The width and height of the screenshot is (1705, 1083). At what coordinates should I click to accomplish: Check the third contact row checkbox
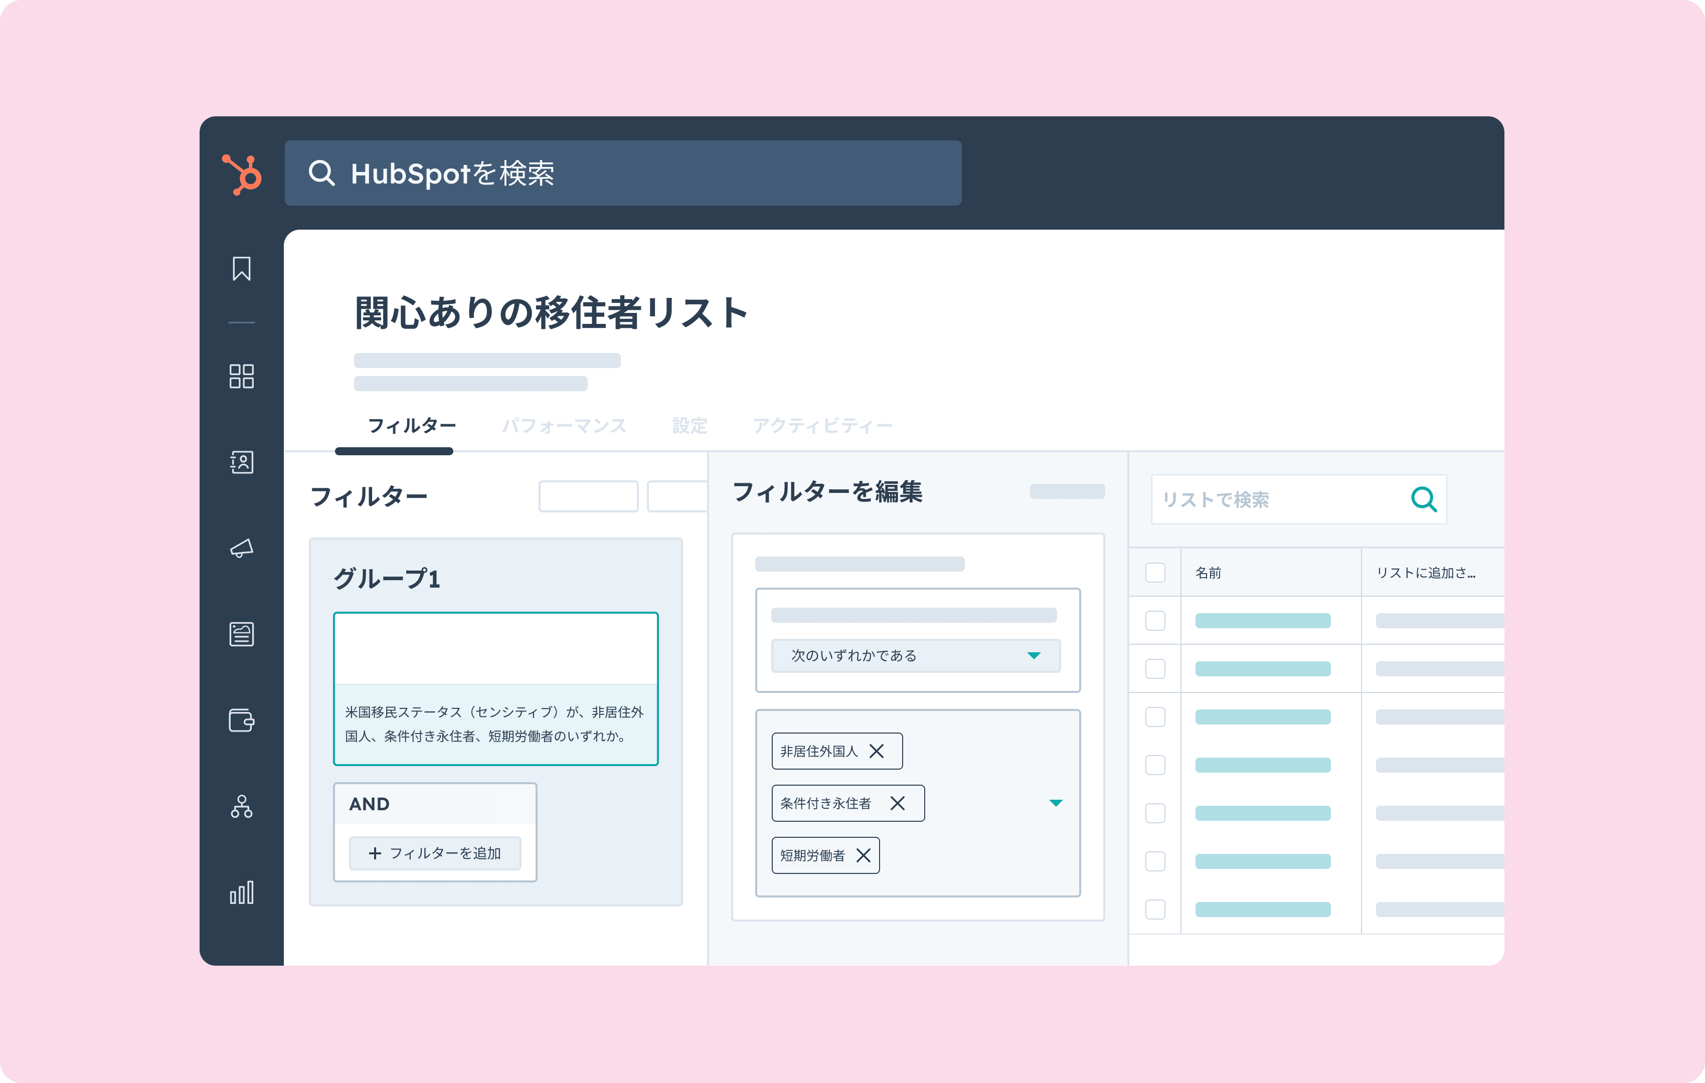click(1155, 717)
